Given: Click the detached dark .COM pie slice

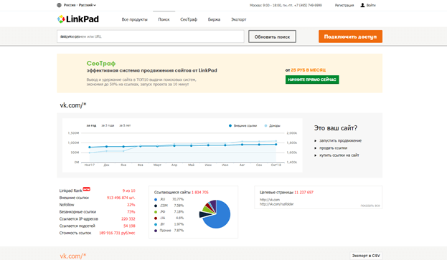Looking at the screenshot, I should 204,214.
